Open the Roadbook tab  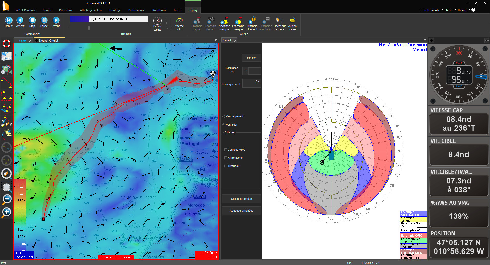[159, 10]
